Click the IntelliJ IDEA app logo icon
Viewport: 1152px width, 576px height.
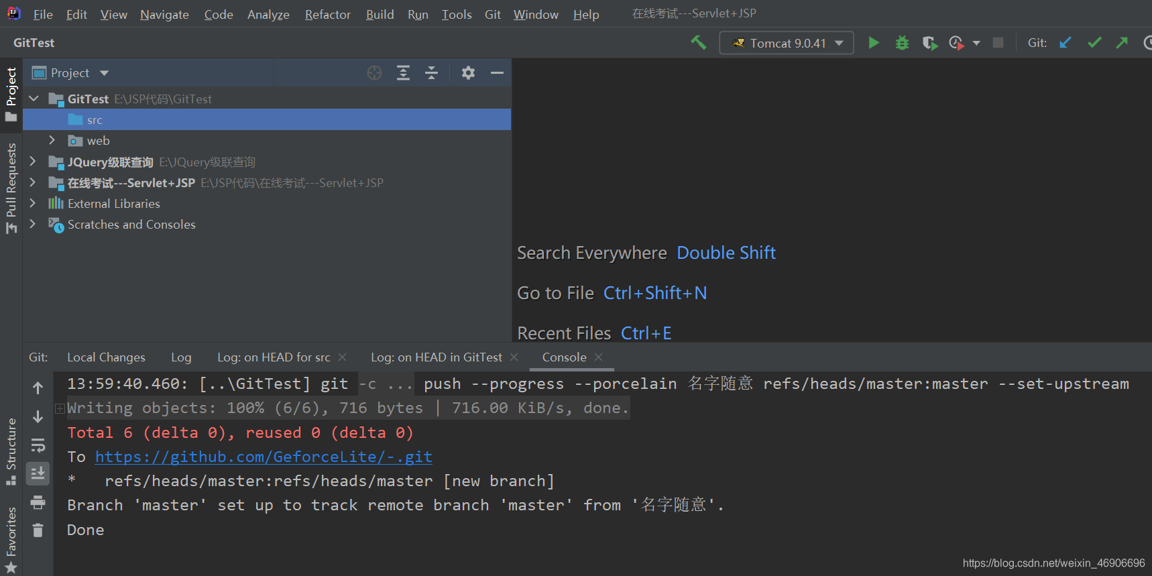13,13
